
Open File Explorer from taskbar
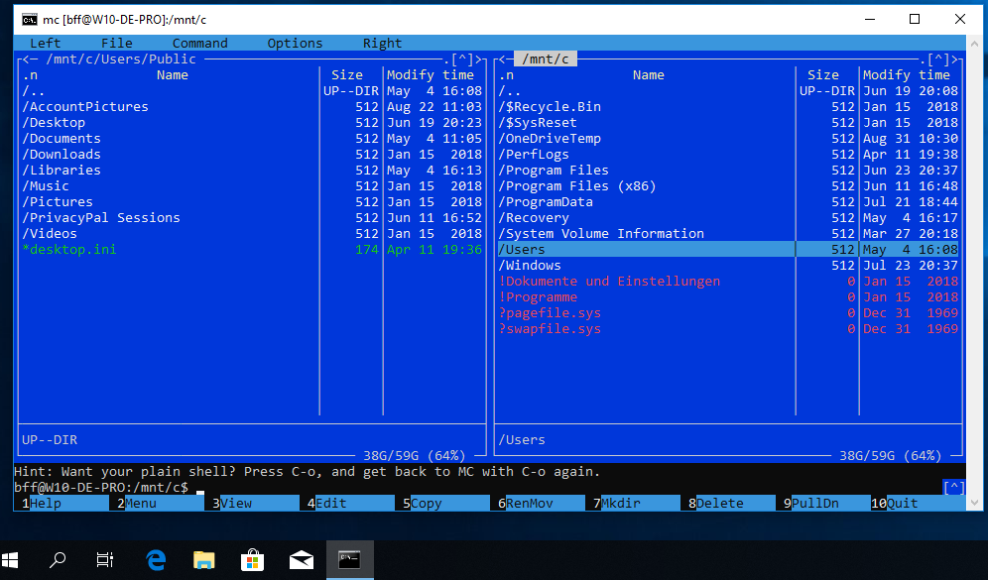click(204, 559)
